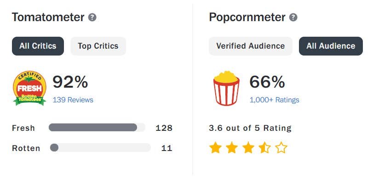The height and width of the screenshot is (190, 373).
Task: Click the empty fifth star outline
Action: pyautogui.click(x=281, y=147)
